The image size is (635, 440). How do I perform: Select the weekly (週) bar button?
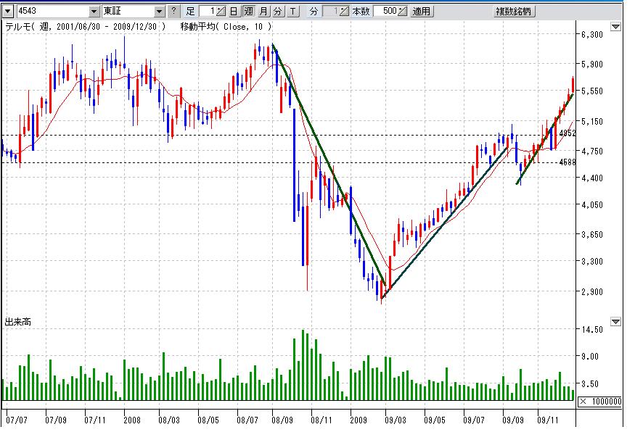click(x=248, y=12)
